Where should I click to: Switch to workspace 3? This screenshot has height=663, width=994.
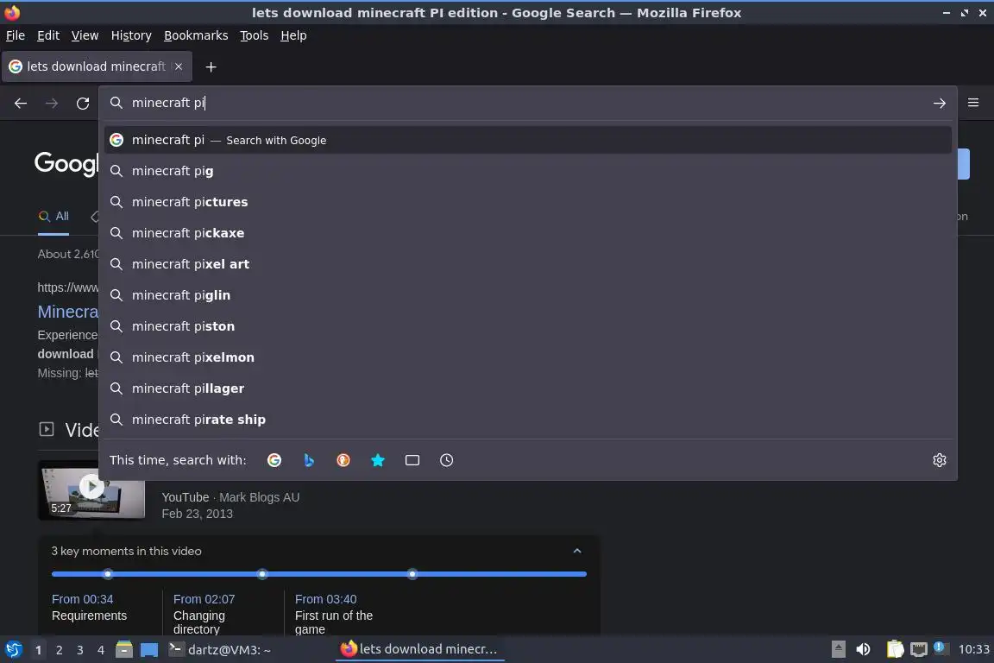[x=80, y=650]
